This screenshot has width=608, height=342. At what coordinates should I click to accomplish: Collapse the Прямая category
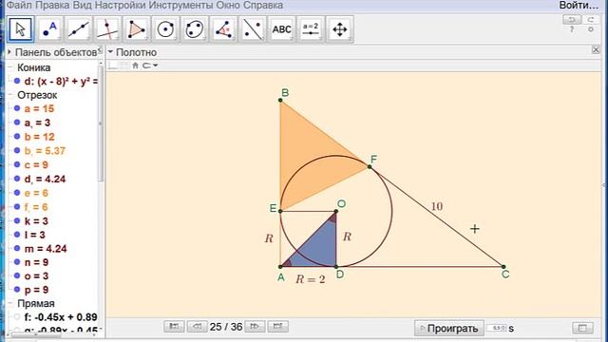pyautogui.click(x=10, y=303)
